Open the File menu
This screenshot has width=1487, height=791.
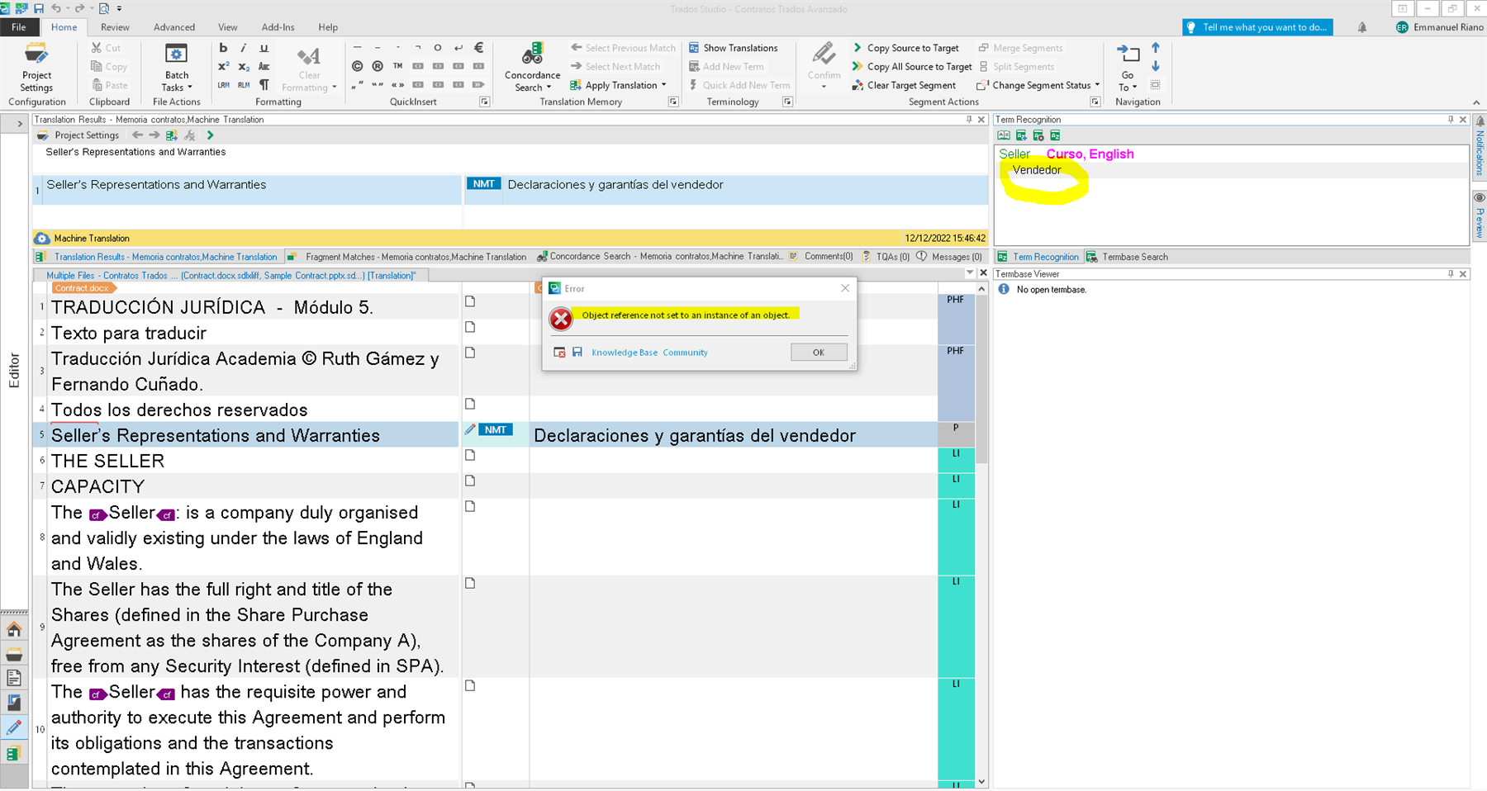click(x=18, y=27)
